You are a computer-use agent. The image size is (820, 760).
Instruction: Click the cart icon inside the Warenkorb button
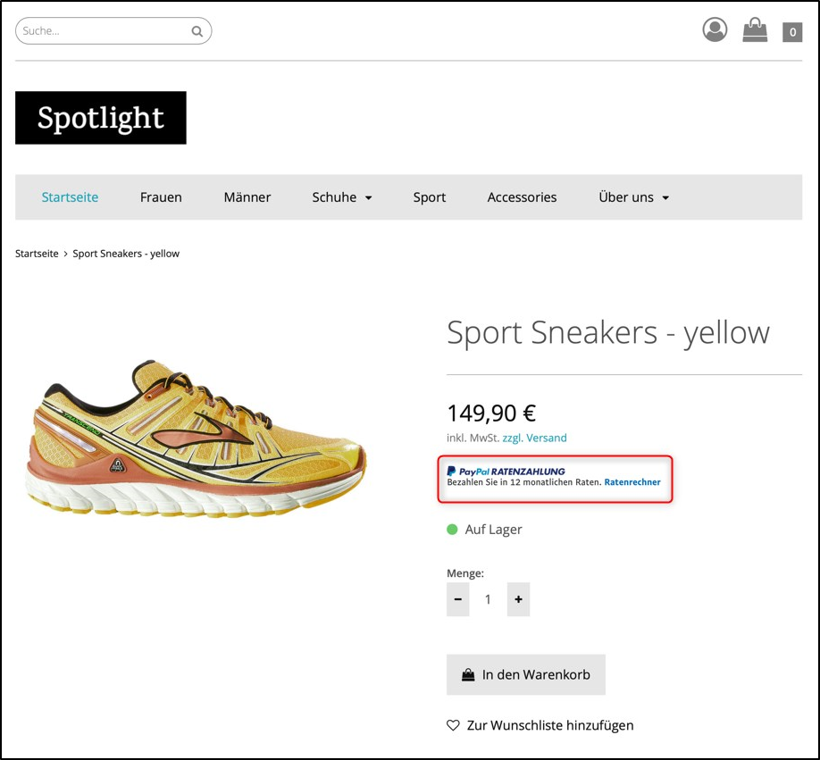(466, 674)
